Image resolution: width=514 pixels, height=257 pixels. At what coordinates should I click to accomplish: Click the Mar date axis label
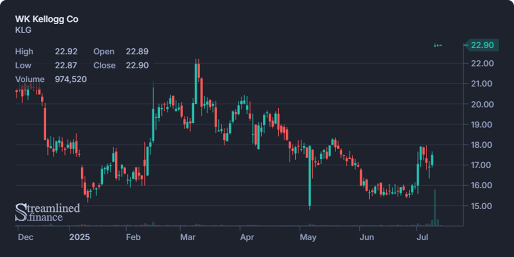point(188,237)
